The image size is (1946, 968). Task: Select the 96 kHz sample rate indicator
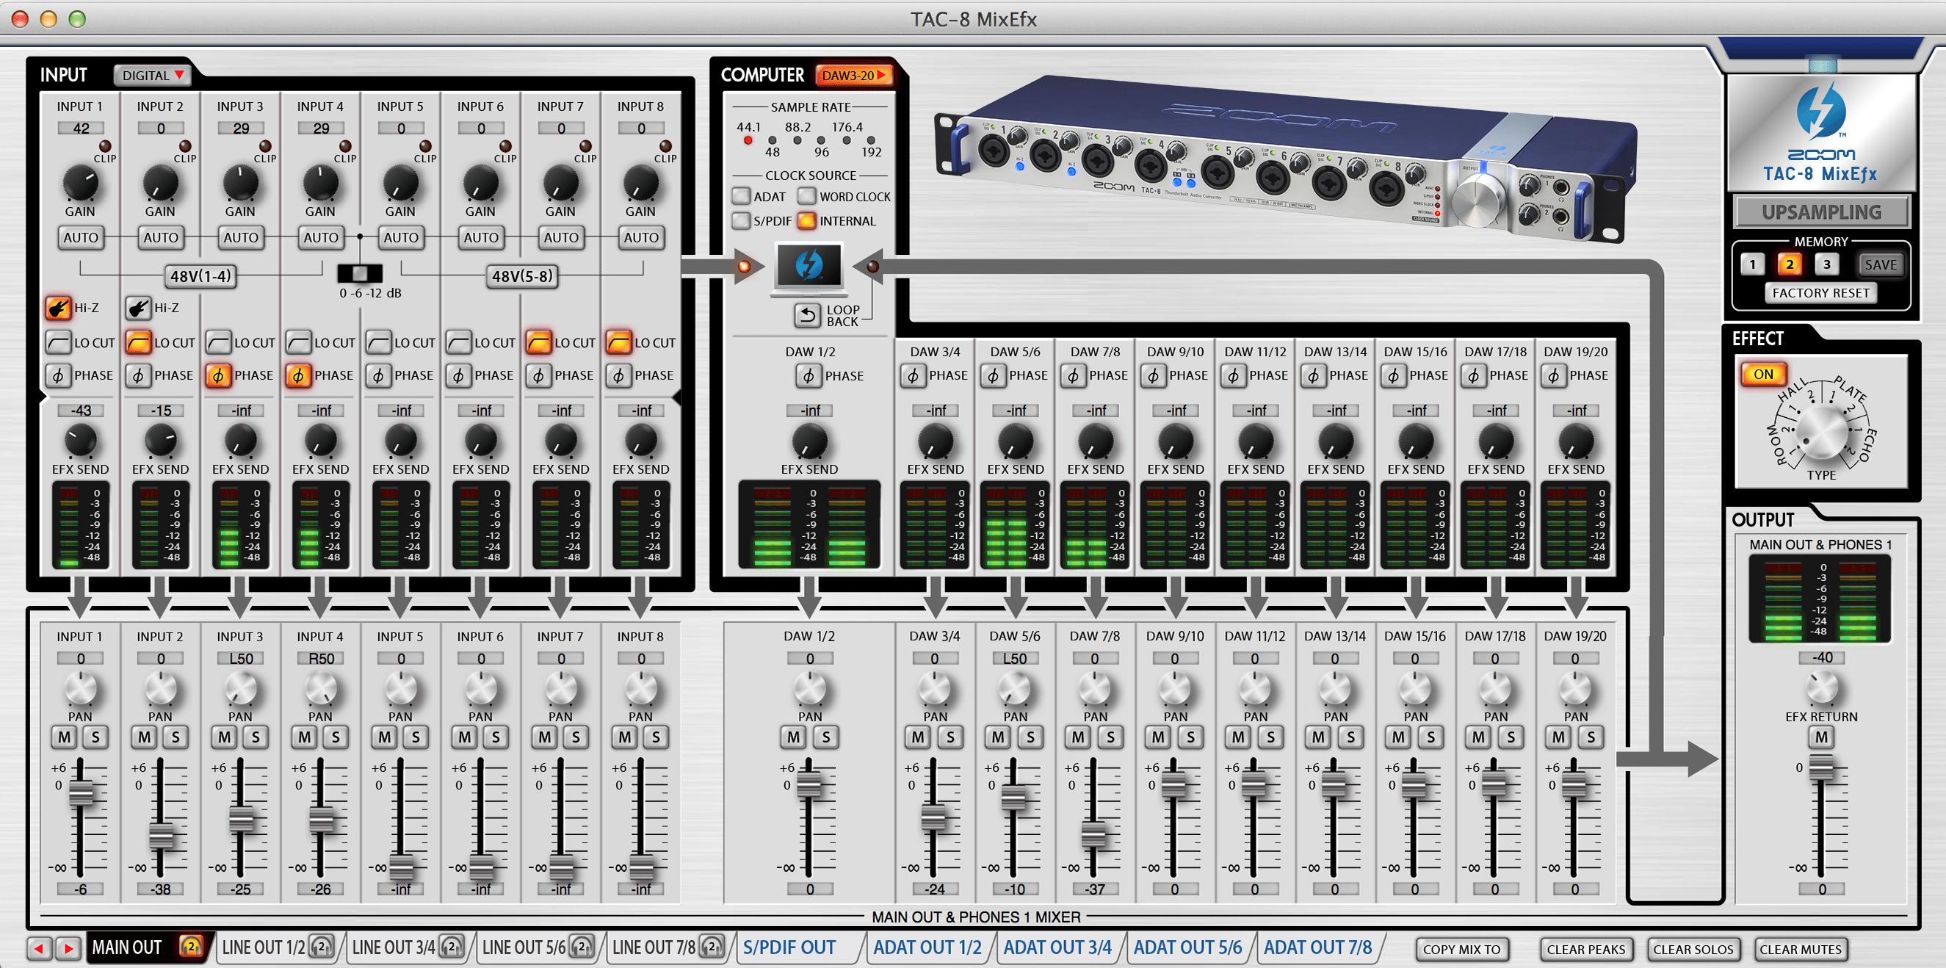pos(821,140)
